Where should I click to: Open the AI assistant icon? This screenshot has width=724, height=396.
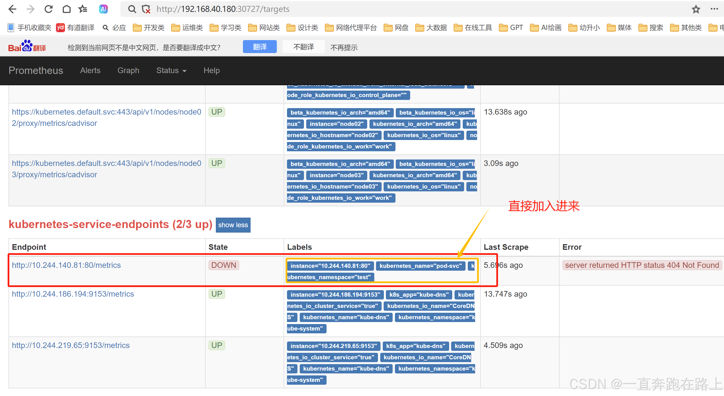point(103,9)
